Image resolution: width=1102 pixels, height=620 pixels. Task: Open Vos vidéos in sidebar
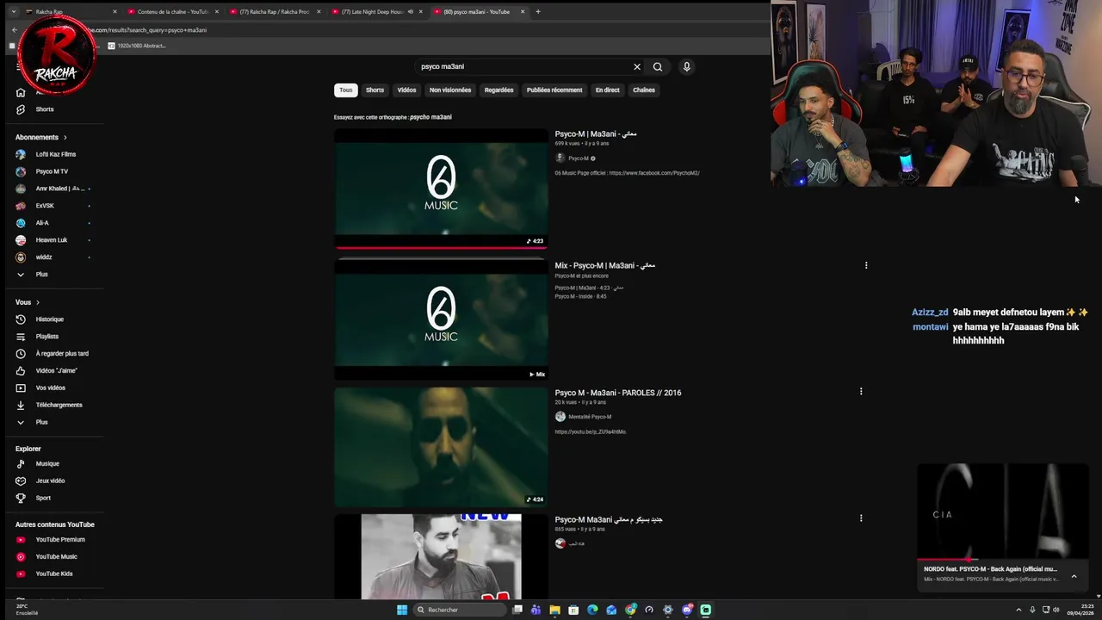(x=52, y=388)
